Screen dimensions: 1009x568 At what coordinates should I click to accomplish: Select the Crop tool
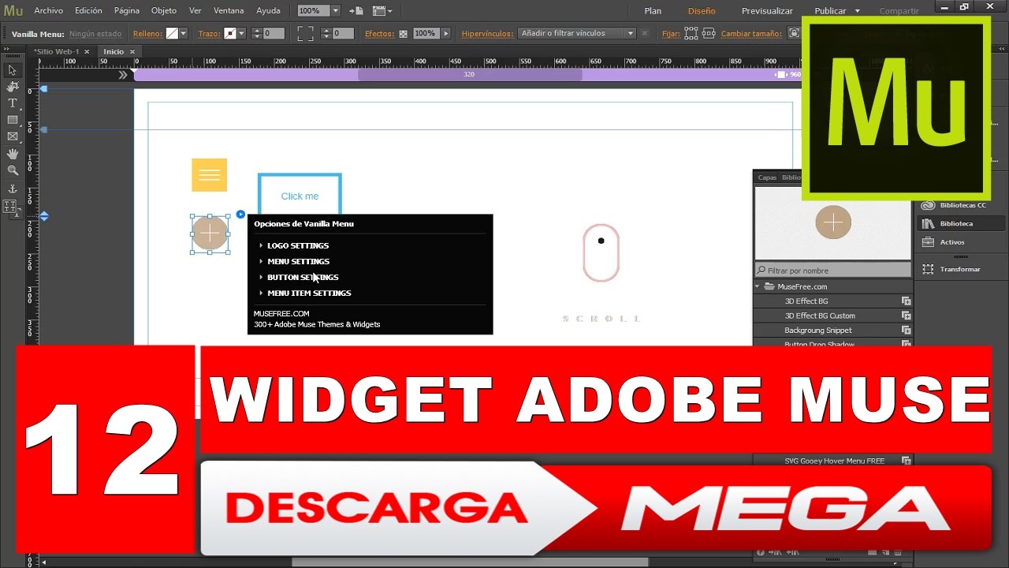click(x=12, y=87)
